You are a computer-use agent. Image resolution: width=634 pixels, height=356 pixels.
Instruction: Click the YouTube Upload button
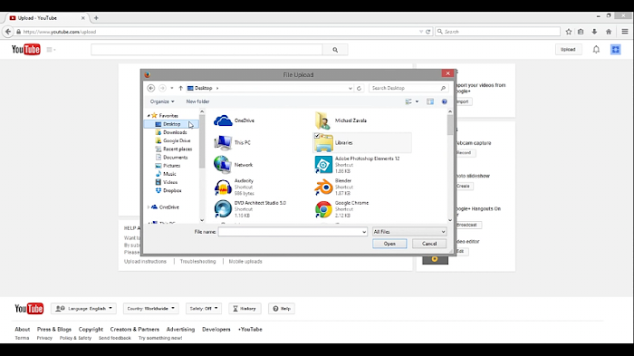click(x=568, y=49)
